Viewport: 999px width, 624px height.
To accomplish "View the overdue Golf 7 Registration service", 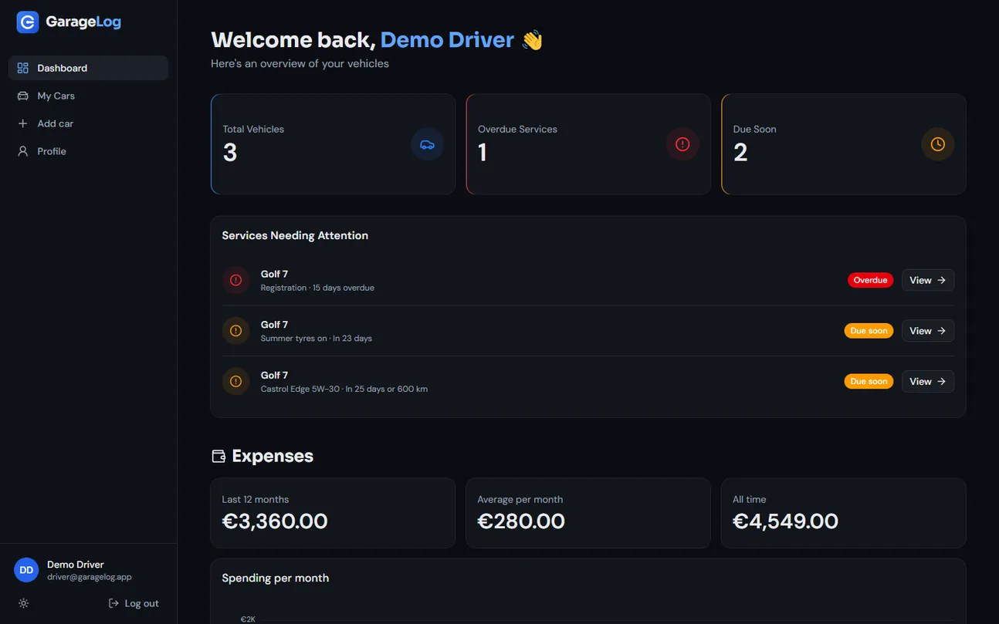I will pyautogui.click(x=928, y=280).
